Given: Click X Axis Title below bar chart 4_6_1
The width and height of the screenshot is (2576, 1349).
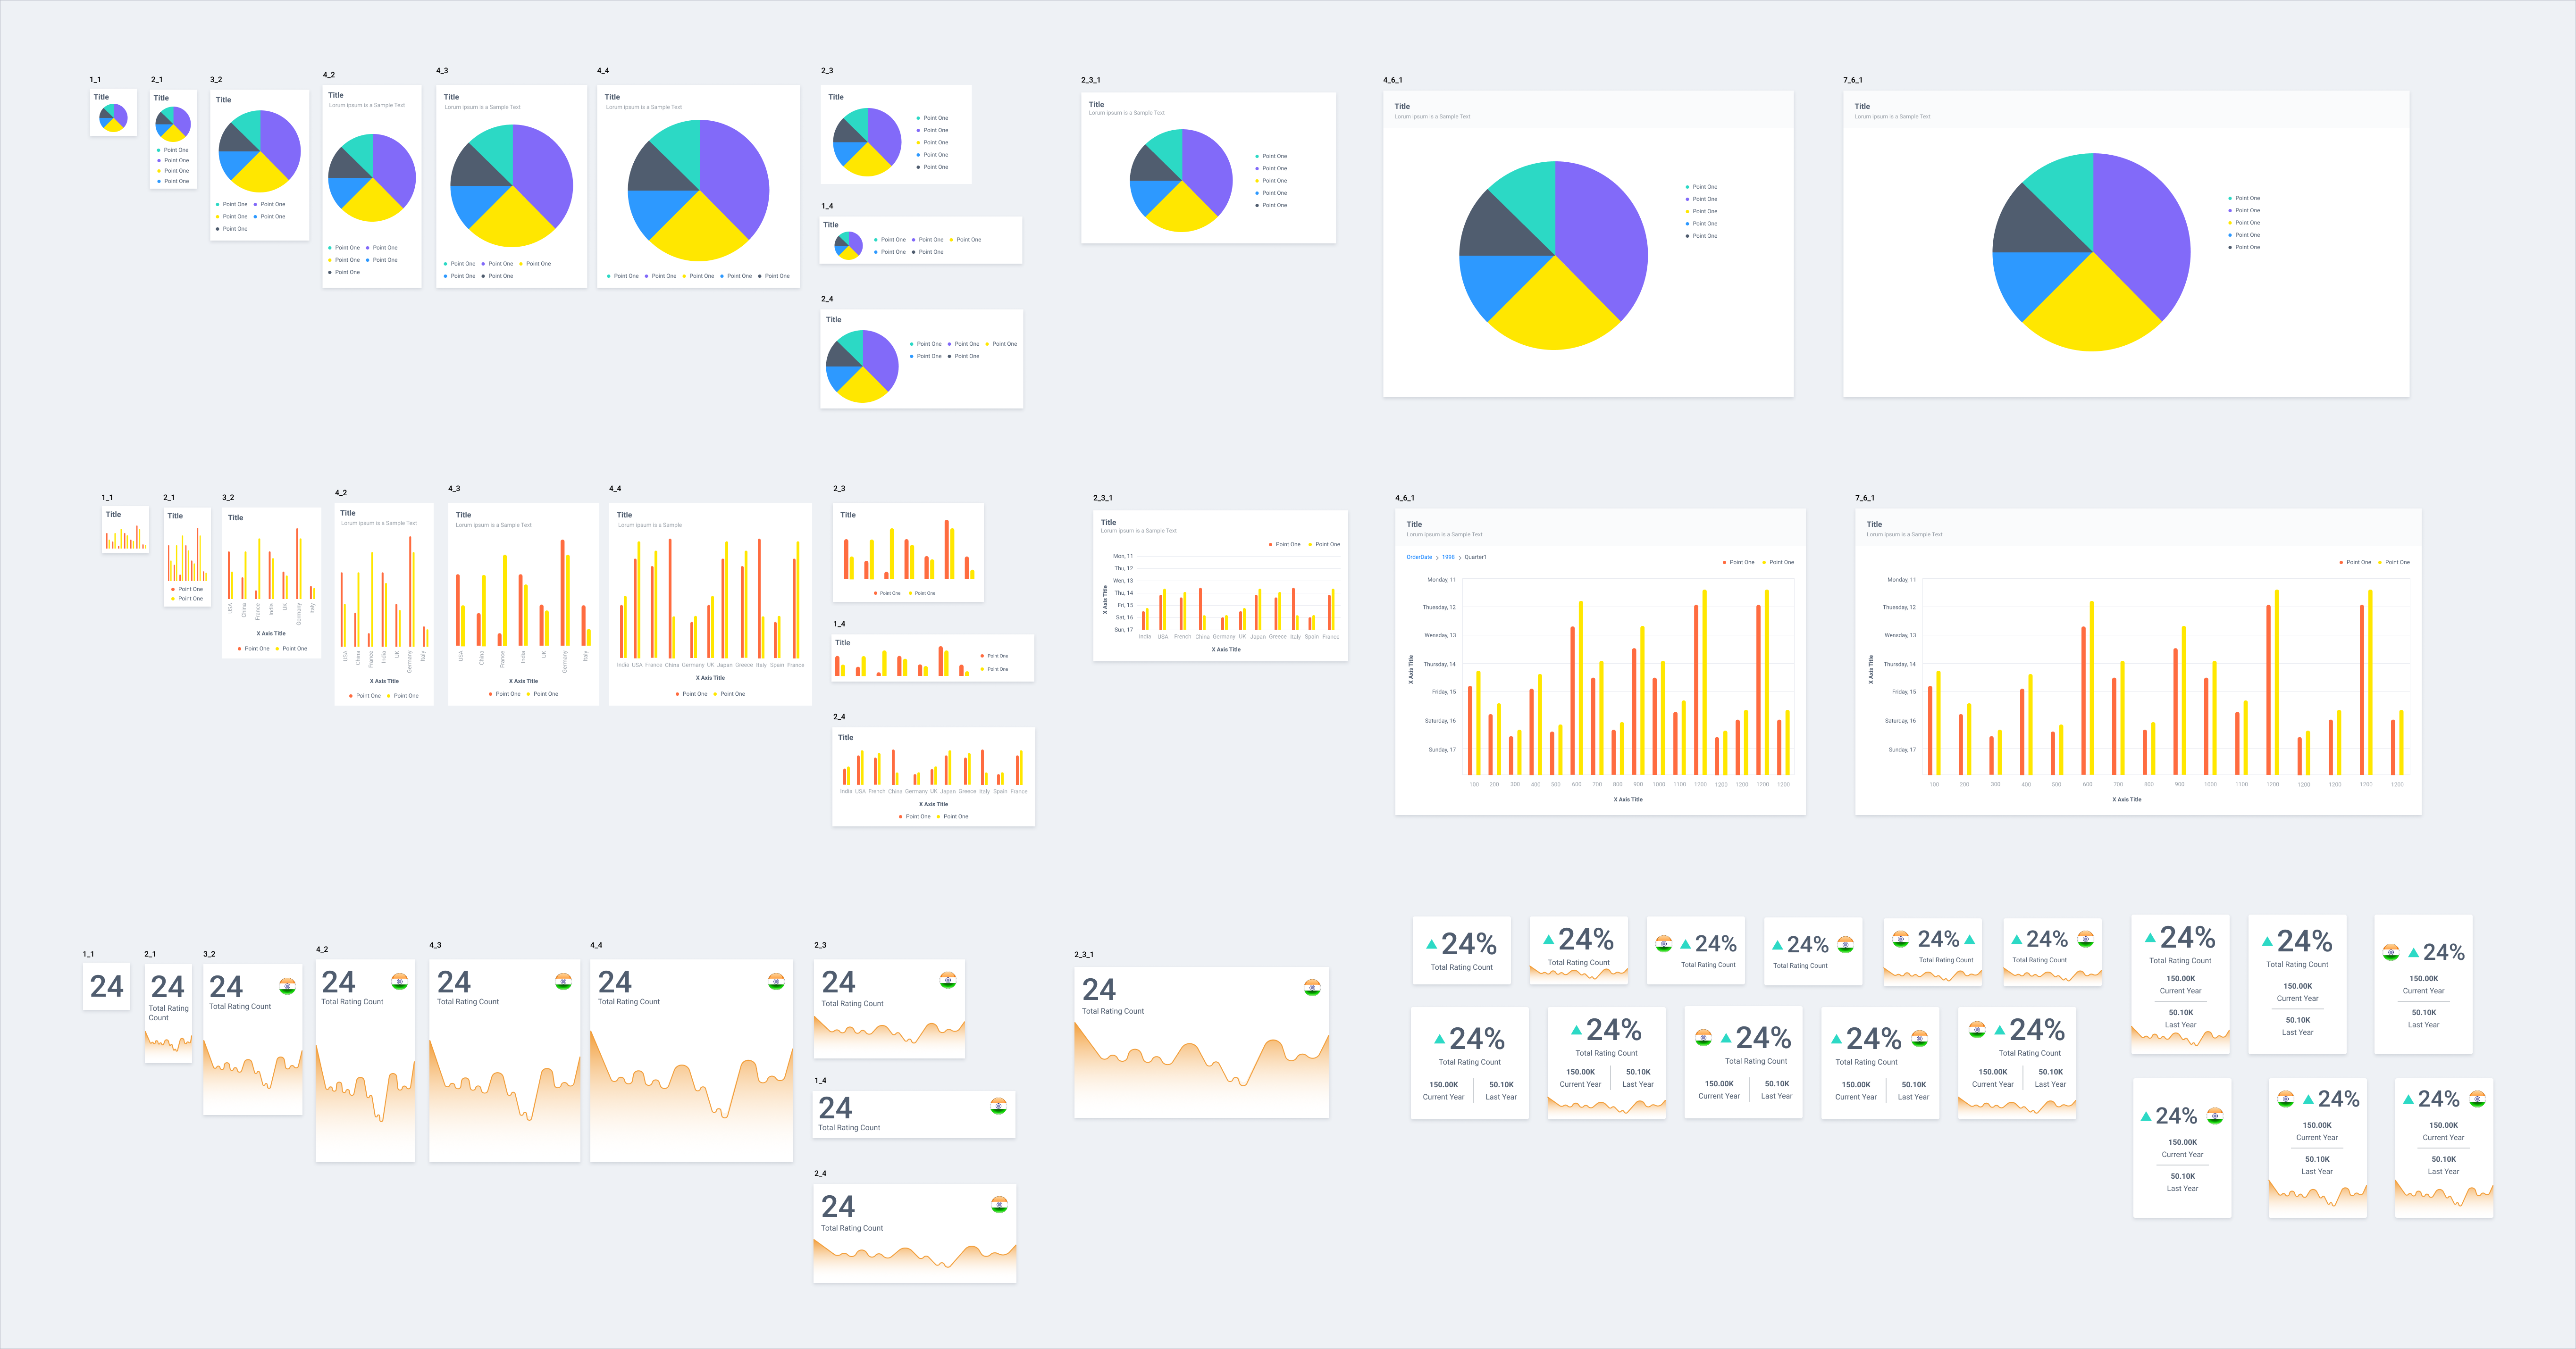Looking at the screenshot, I should pyautogui.click(x=1628, y=799).
